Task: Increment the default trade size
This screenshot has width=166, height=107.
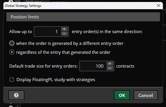Action: point(110,64)
